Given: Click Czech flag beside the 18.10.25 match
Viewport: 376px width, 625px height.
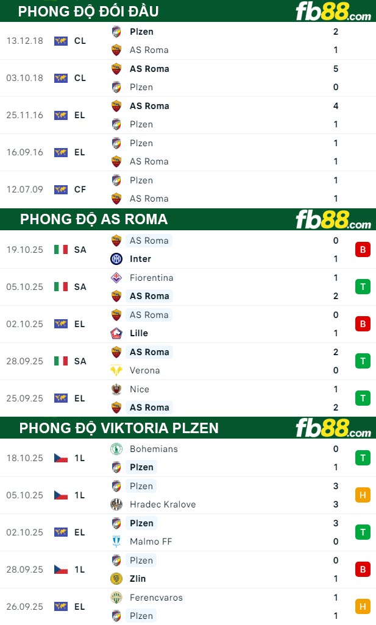Looking at the screenshot, I should (61, 458).
